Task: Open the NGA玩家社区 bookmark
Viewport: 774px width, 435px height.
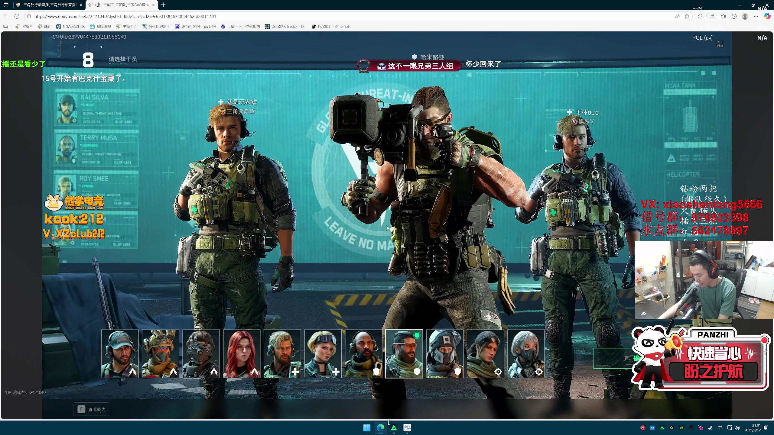Action: [x=71, y=27]
